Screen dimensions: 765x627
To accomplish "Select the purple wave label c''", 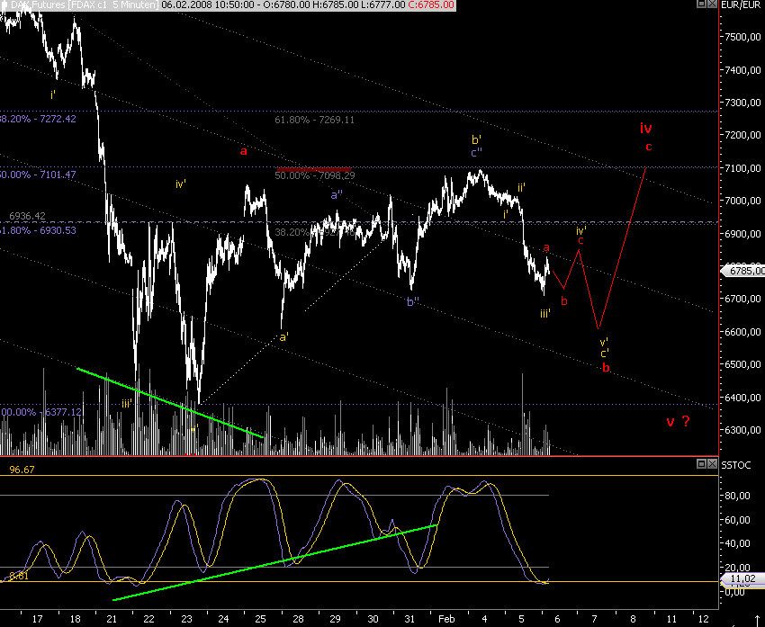I will click(x=477, y=153).
